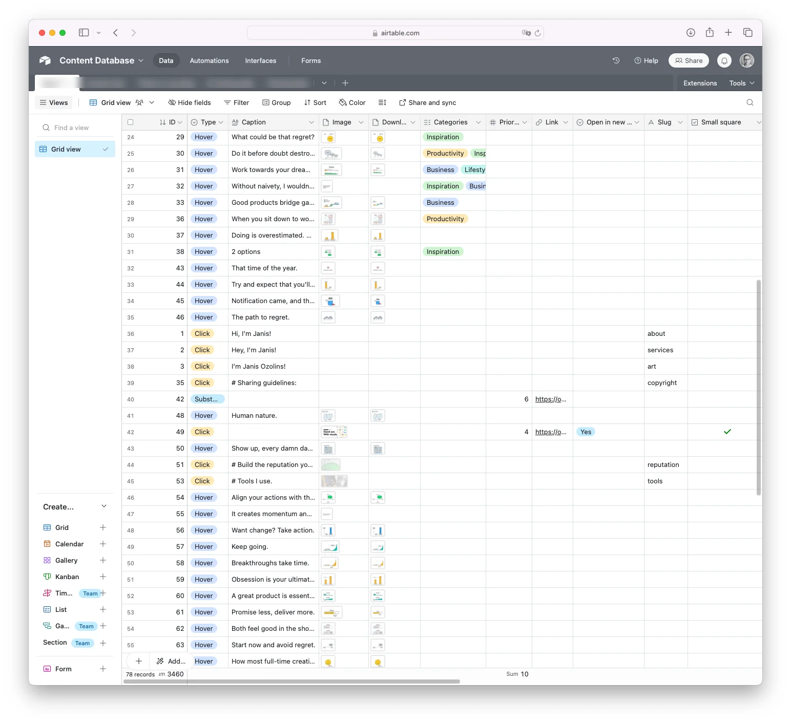
Task: Open the Interfaces tab
Action: pyautogui.click(x=260, y=60)
